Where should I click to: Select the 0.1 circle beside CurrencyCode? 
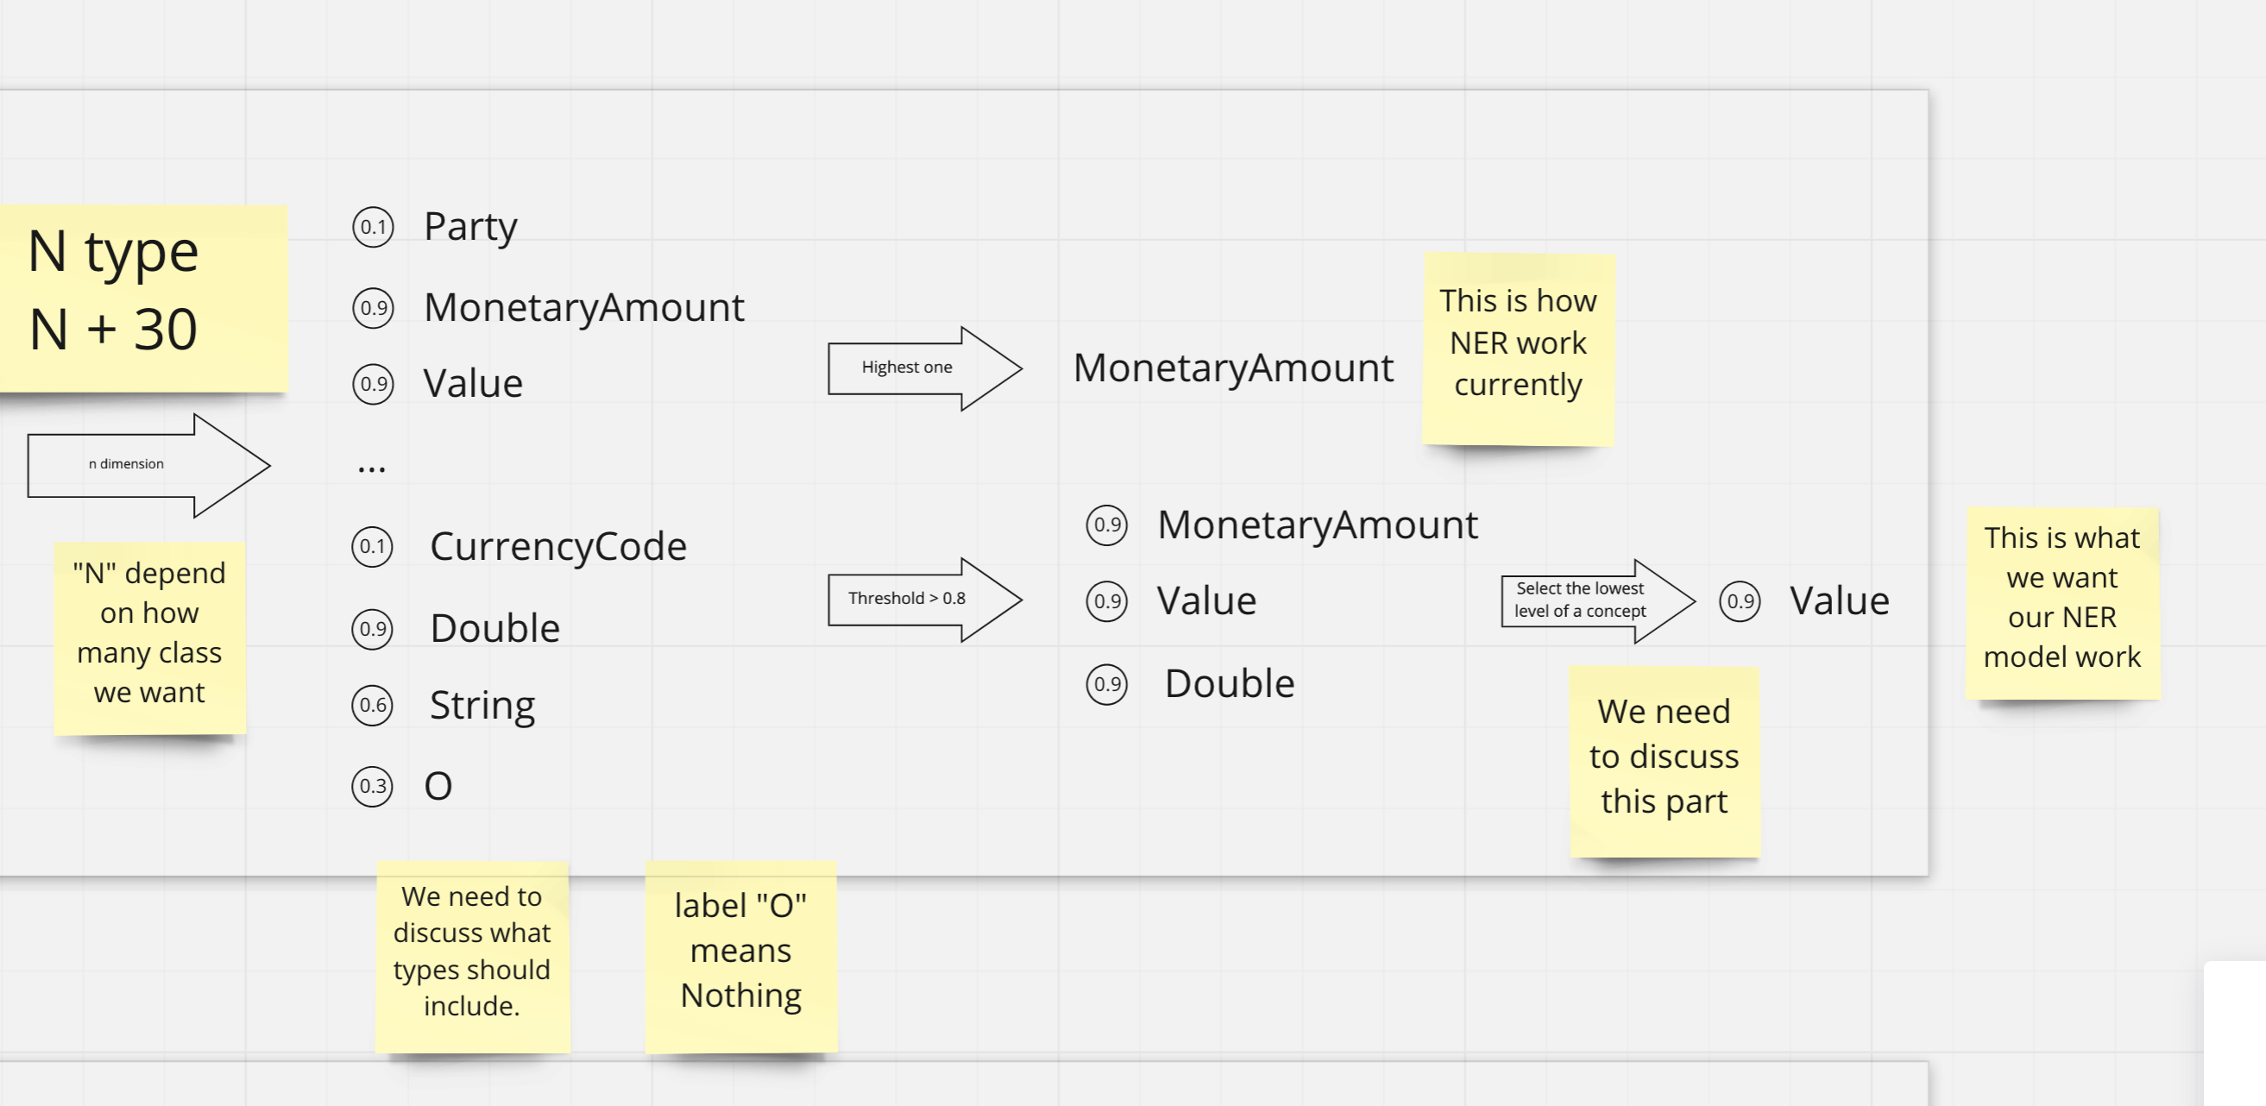(x=373, y=547)
